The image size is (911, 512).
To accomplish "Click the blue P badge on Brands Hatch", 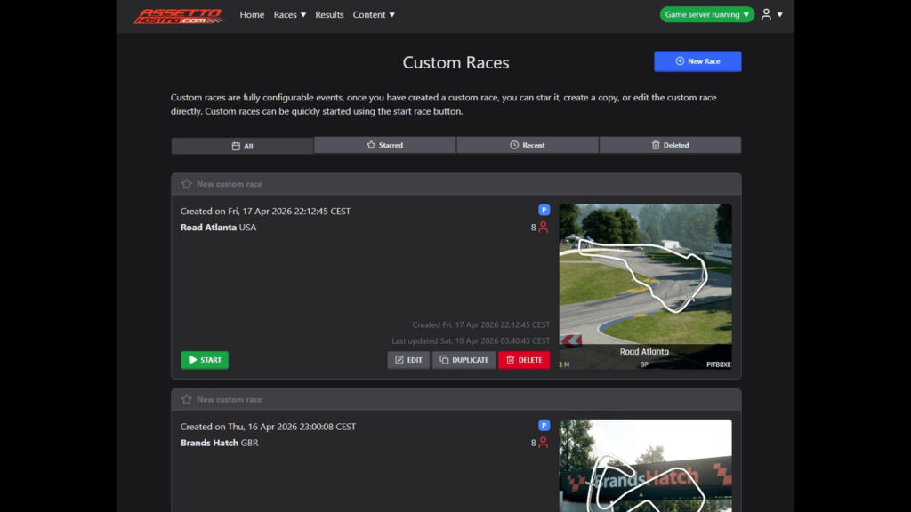I will pos(544,425).
